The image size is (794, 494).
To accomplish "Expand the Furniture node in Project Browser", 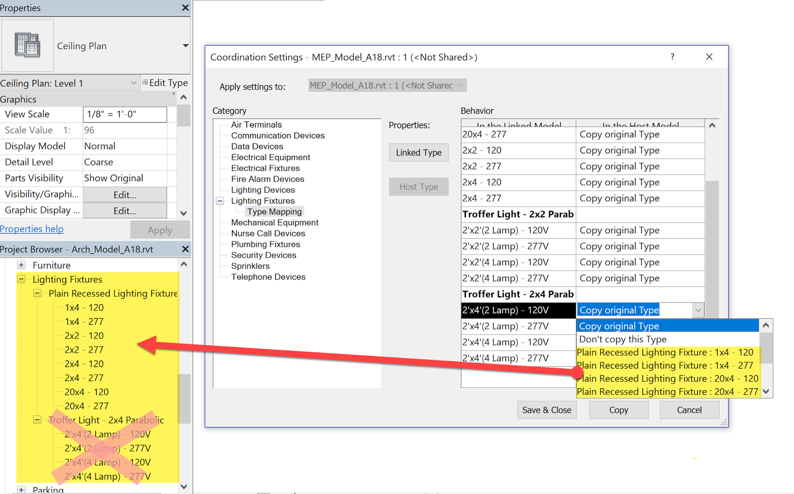I will tap(21, 265).
